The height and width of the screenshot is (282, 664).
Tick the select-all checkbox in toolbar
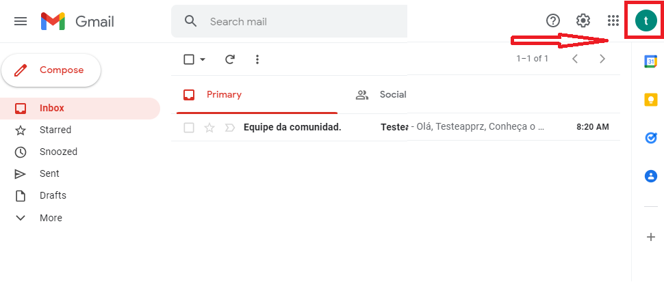[189, 59]
